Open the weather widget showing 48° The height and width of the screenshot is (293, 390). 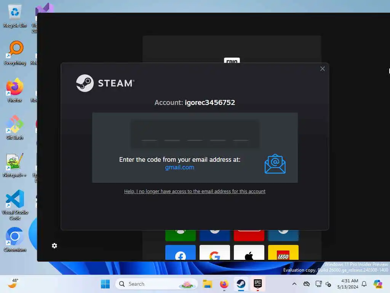click(x=13, y=283)
